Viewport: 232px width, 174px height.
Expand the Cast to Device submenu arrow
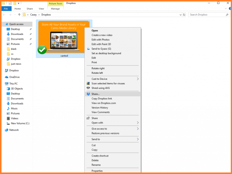138,79
